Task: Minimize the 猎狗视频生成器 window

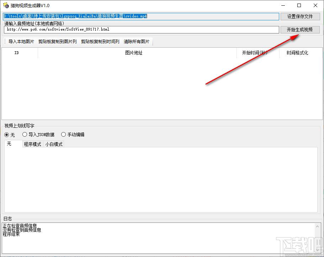Action: [x=283, y=5]
